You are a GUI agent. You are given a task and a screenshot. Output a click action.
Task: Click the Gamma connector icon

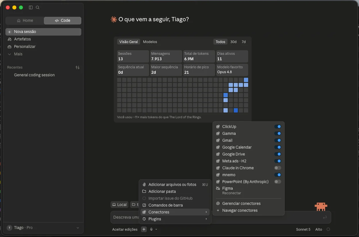218,133
